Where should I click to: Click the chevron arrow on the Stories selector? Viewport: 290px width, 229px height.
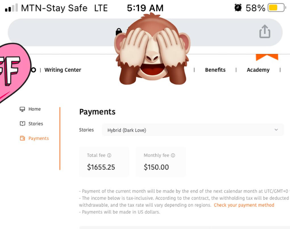[276, 130]
